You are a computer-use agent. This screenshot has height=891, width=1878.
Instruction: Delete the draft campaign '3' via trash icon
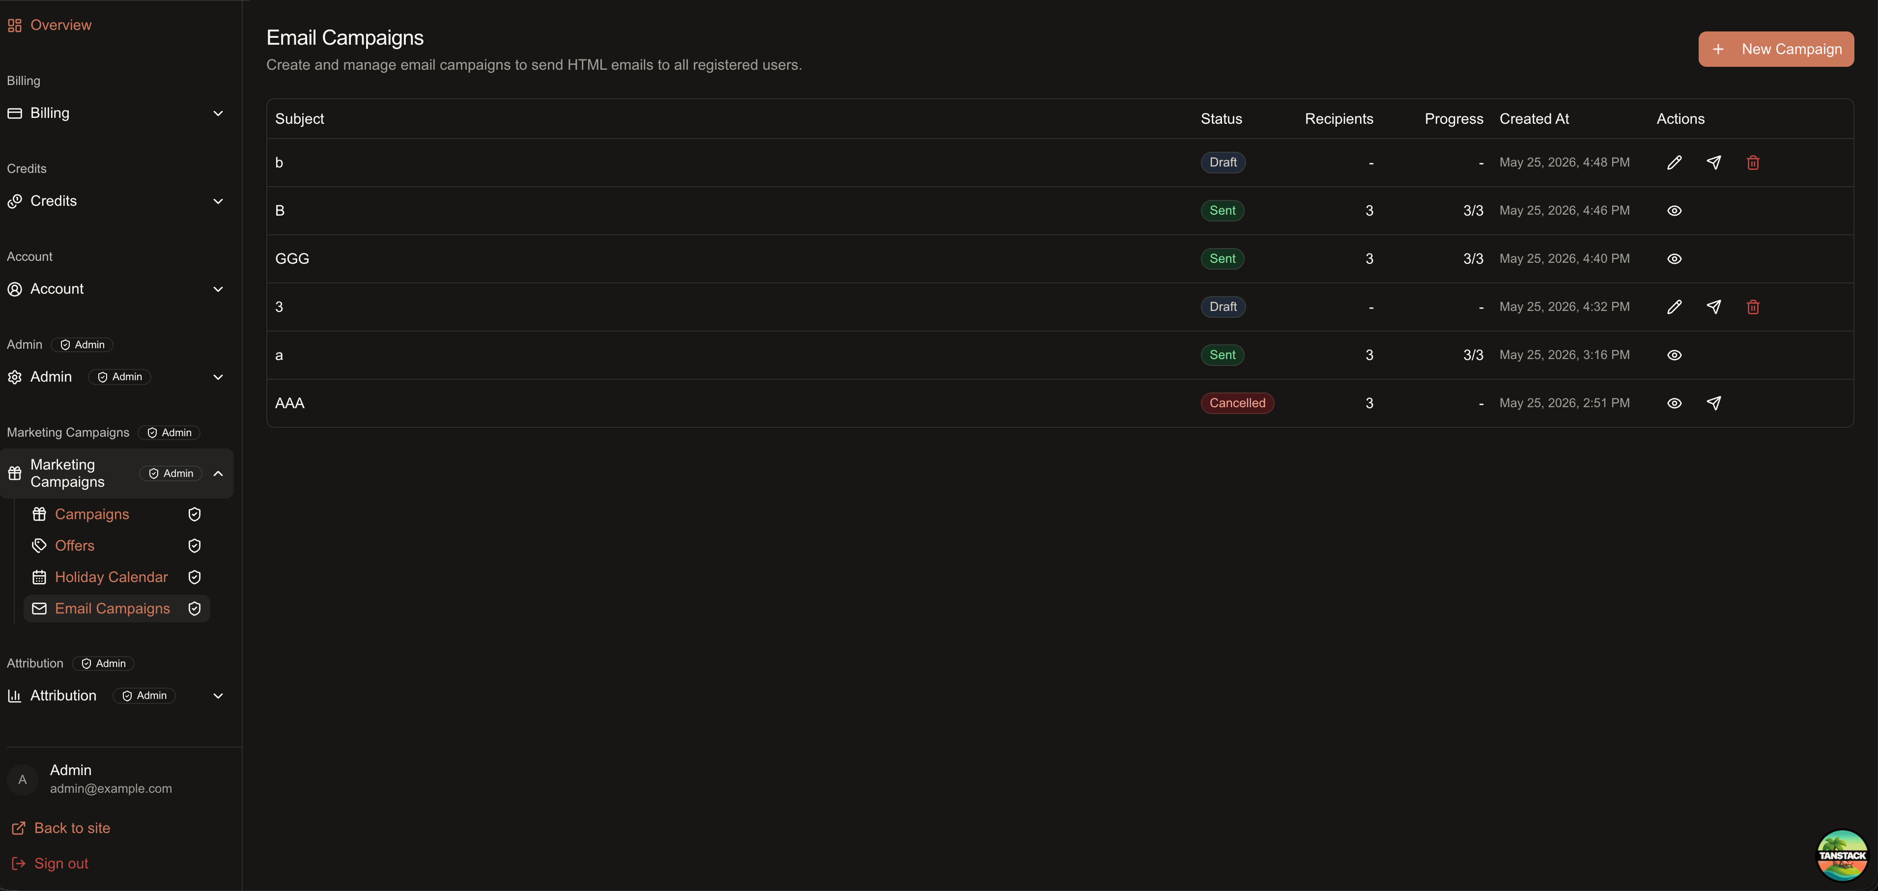[1753, 306]
